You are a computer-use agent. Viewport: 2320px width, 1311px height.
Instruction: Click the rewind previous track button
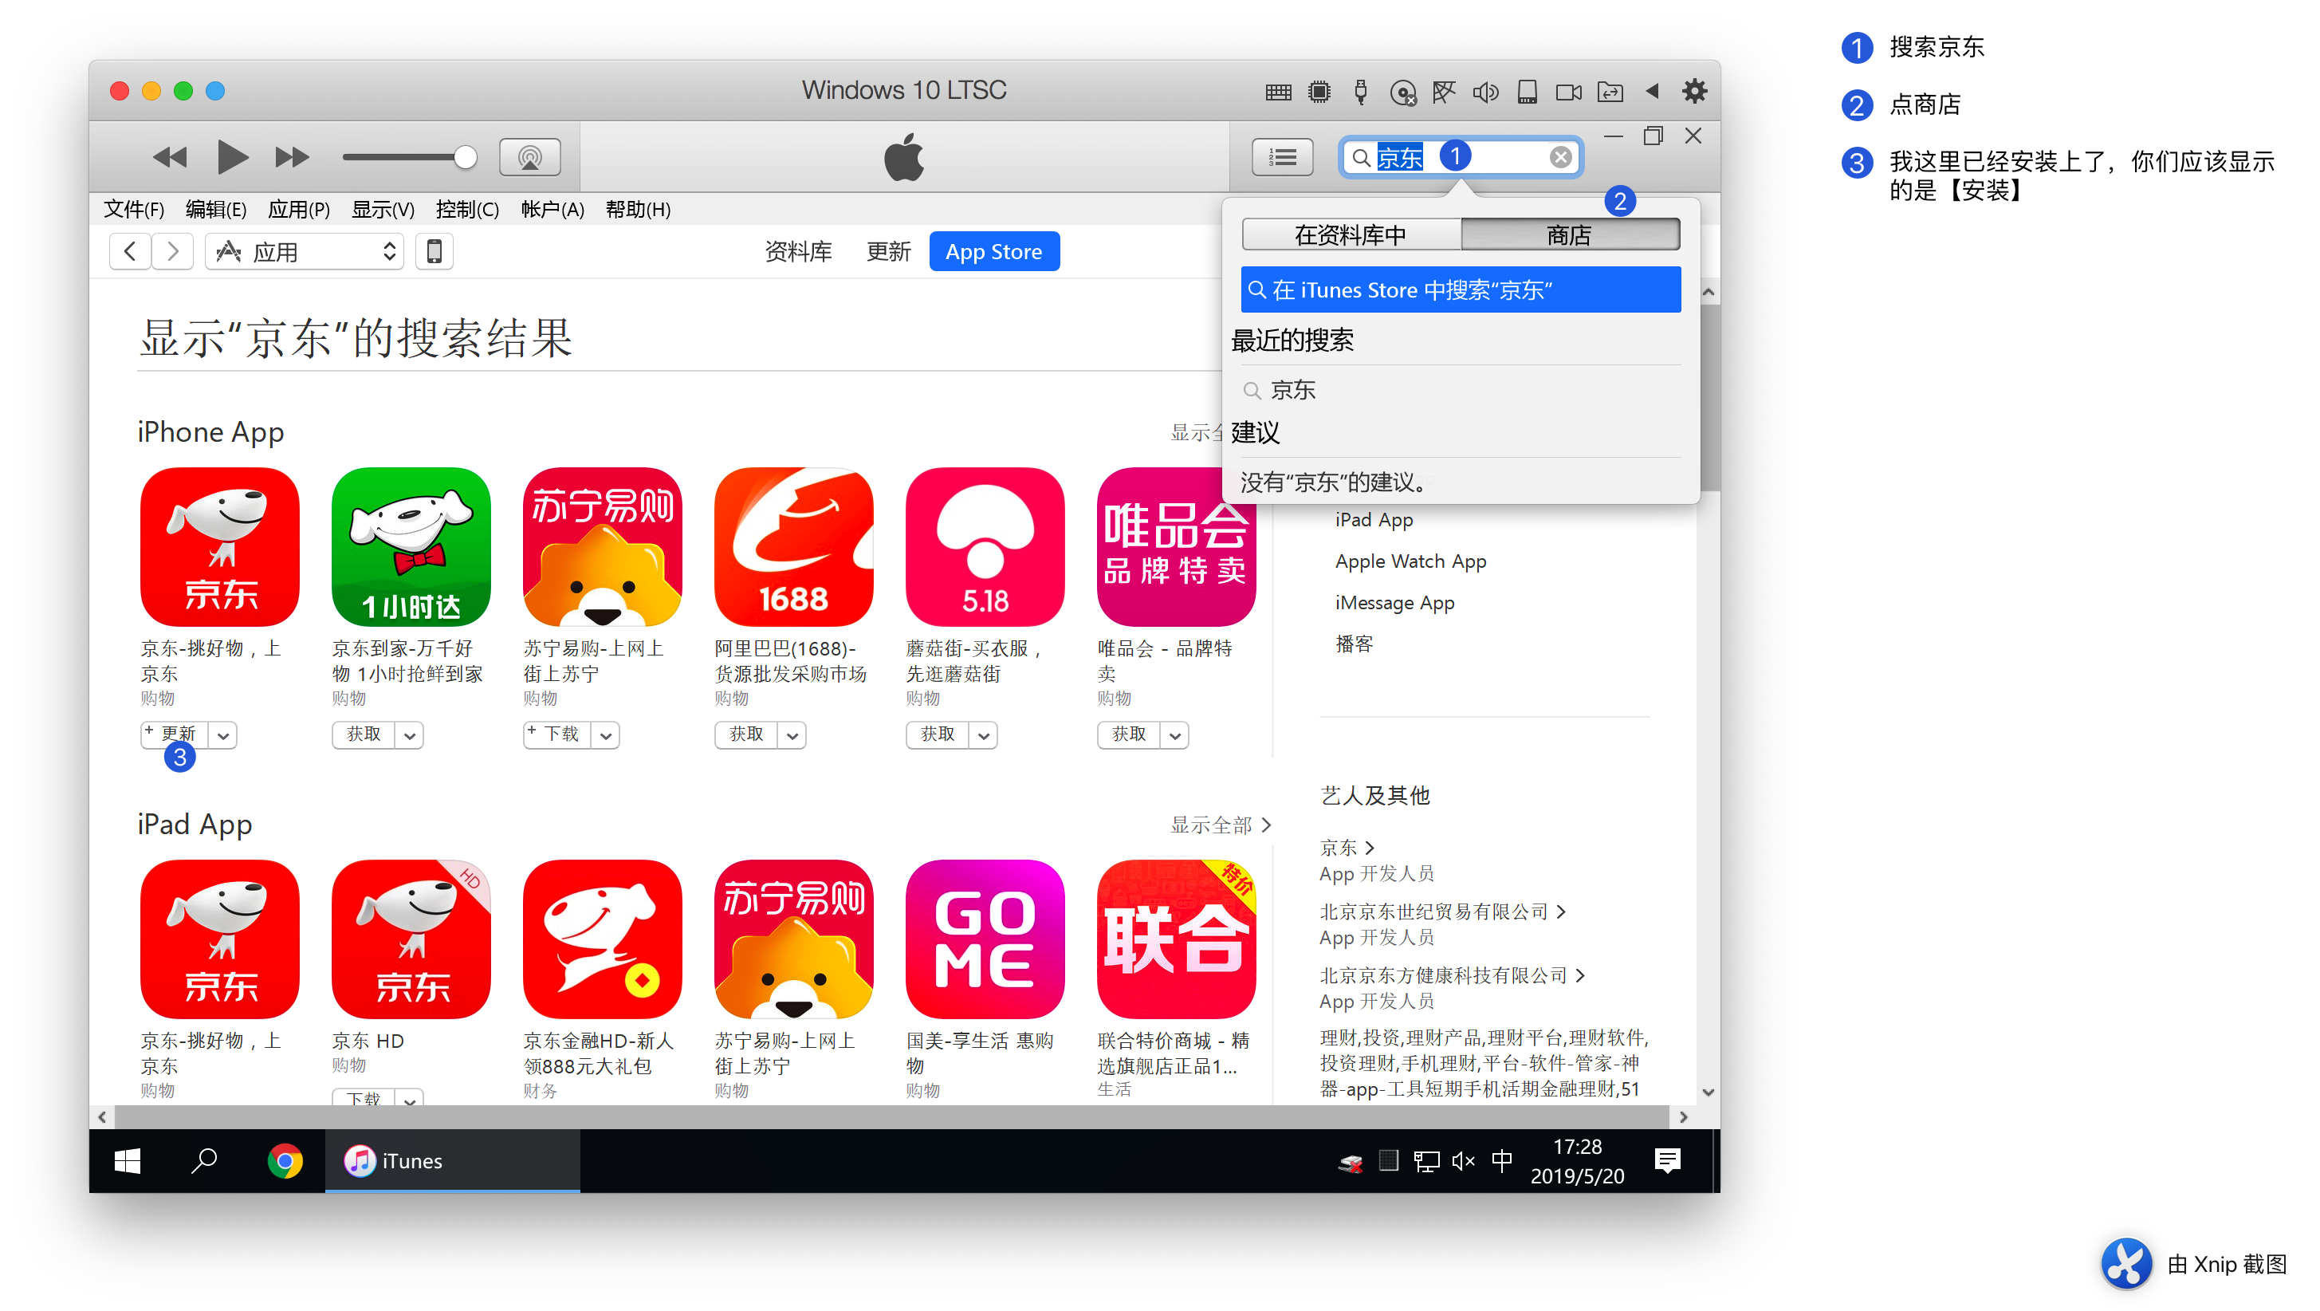[x=171, y=158]
